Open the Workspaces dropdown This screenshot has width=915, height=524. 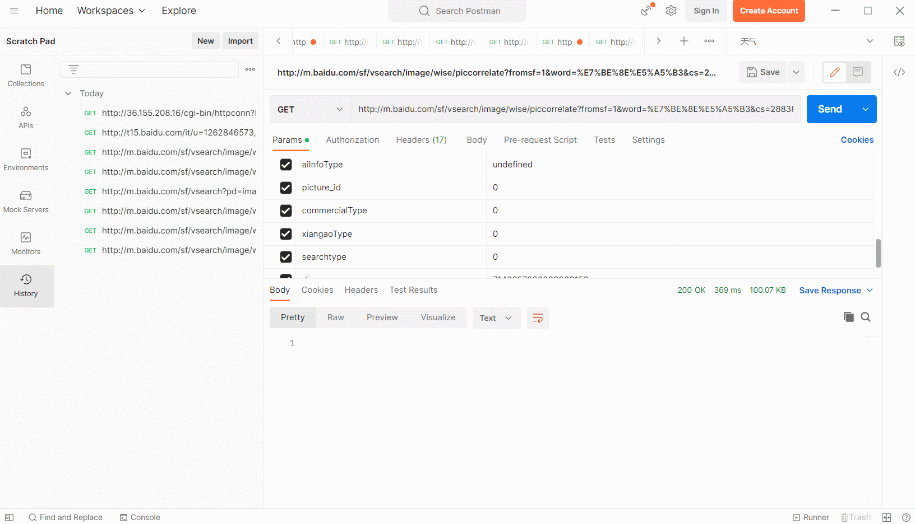111,11
